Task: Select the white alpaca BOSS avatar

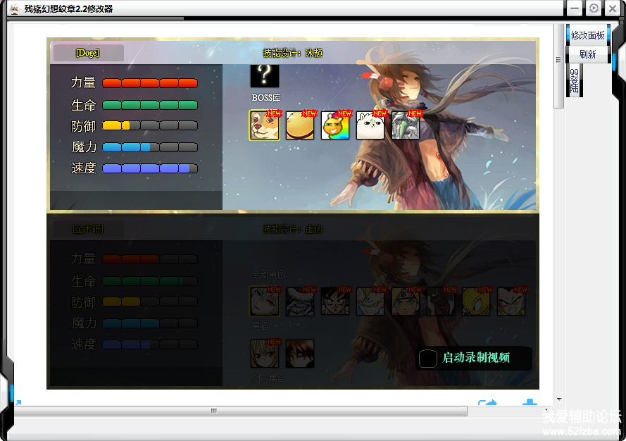Action: [x=370, y=125]
